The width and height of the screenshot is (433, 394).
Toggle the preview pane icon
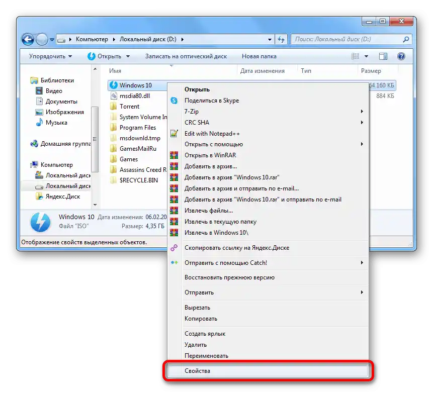(383, 56)
